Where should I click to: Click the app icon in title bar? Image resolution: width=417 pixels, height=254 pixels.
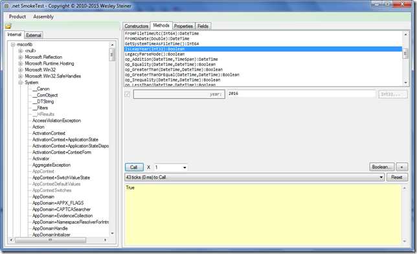[x=6, y=6]
